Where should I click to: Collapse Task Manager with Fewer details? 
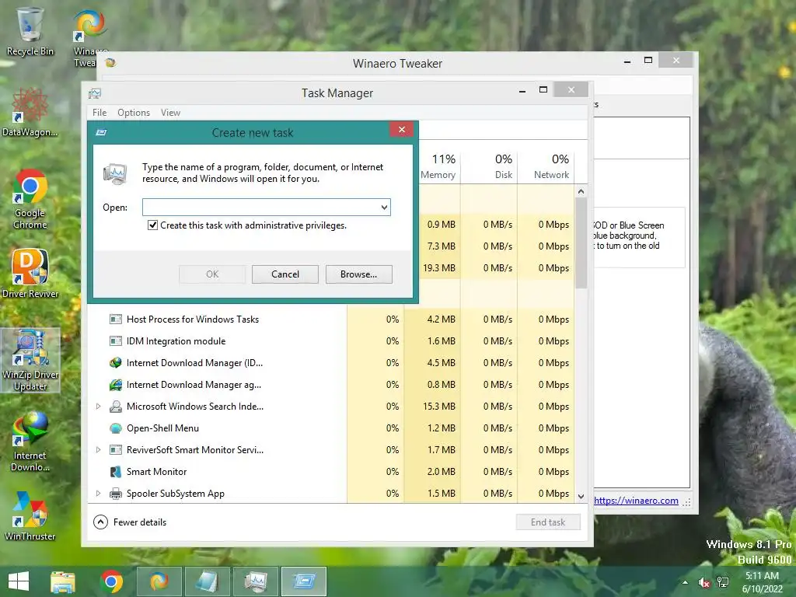(x=130, y=522)
